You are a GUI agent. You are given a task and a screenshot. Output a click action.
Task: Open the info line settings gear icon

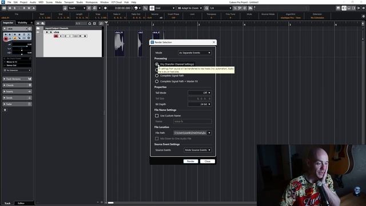point(363,17)
